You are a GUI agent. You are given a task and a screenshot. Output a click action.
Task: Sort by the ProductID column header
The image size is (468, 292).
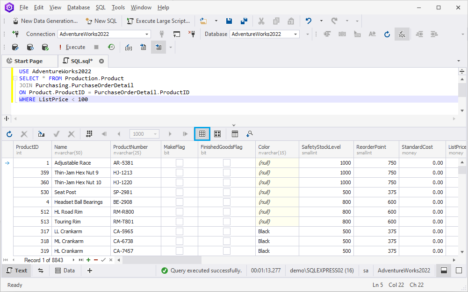(x=33, y=149)
